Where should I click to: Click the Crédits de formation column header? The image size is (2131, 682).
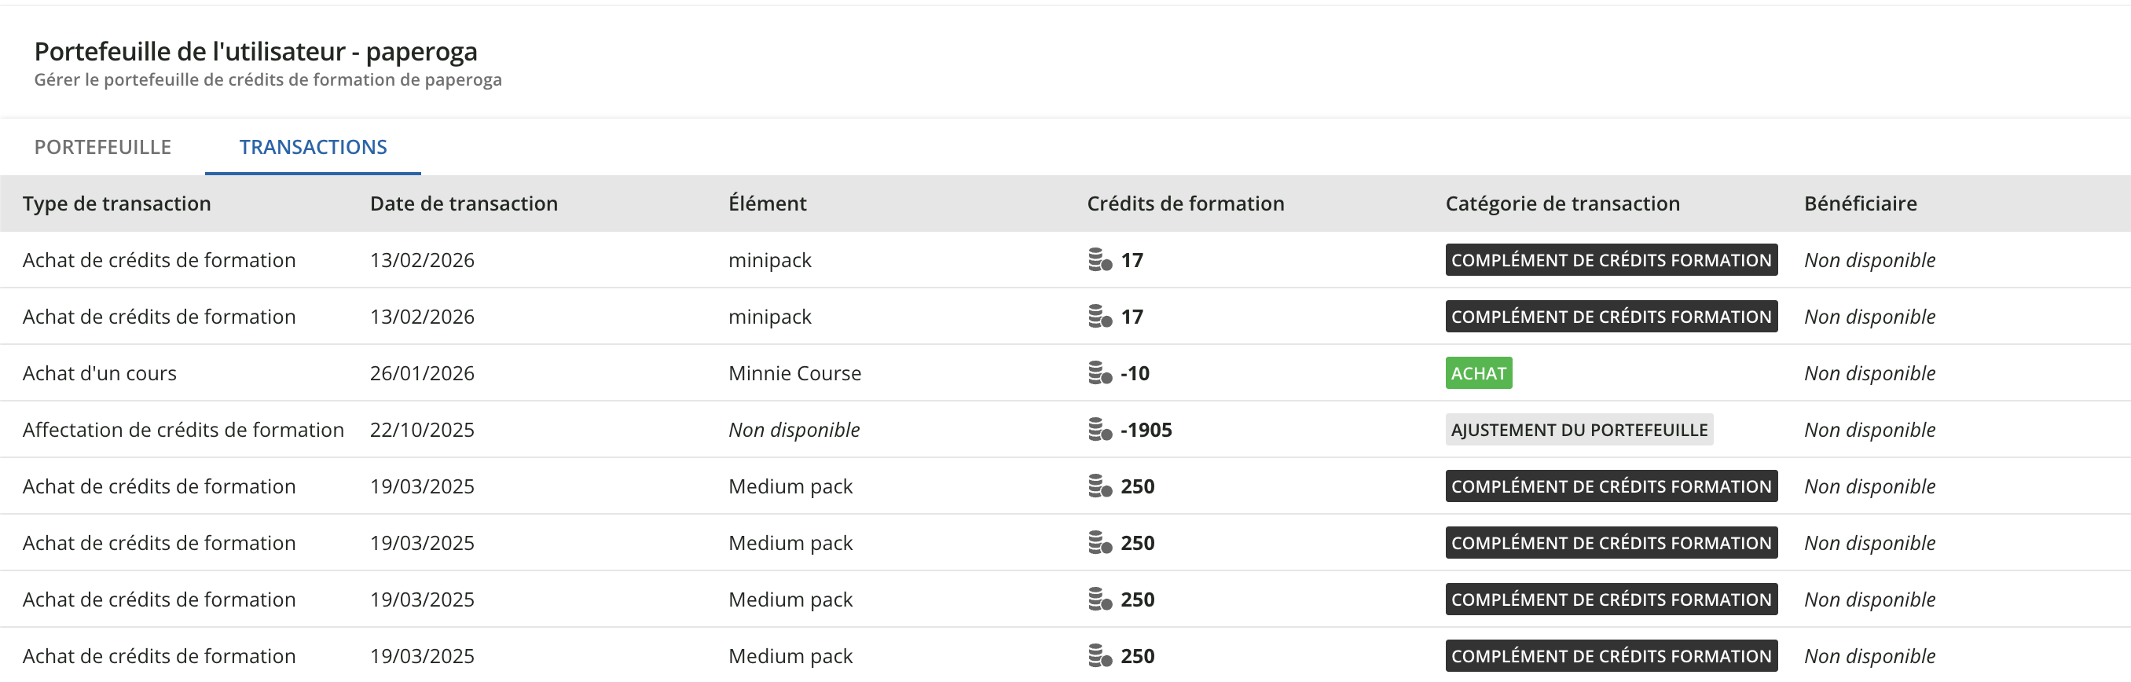tap(1185, 203)
